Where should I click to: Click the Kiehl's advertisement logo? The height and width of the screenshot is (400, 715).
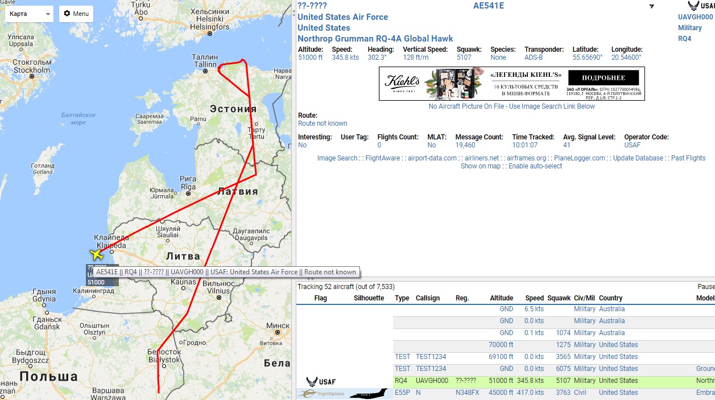pyautogui.click(x=402, y=83)
